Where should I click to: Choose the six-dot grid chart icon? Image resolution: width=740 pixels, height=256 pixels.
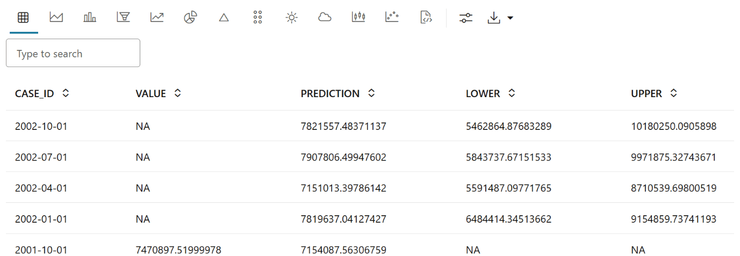pos(257,18)
